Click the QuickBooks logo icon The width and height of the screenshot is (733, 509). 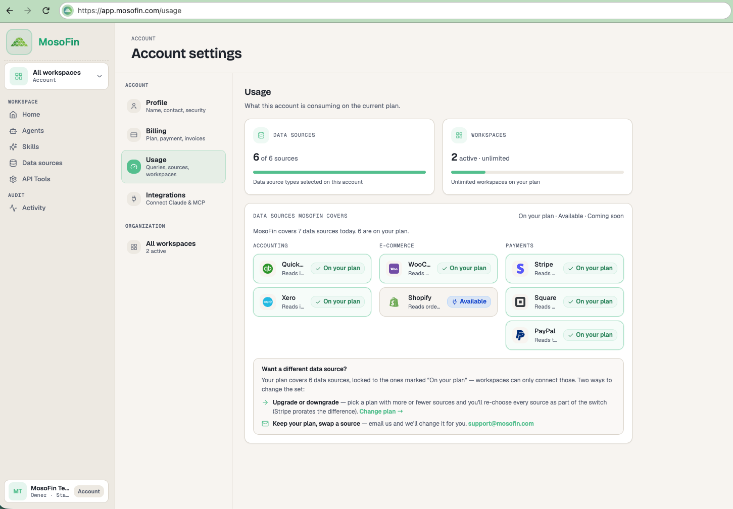pyautogui.click(x=268, y=269)
